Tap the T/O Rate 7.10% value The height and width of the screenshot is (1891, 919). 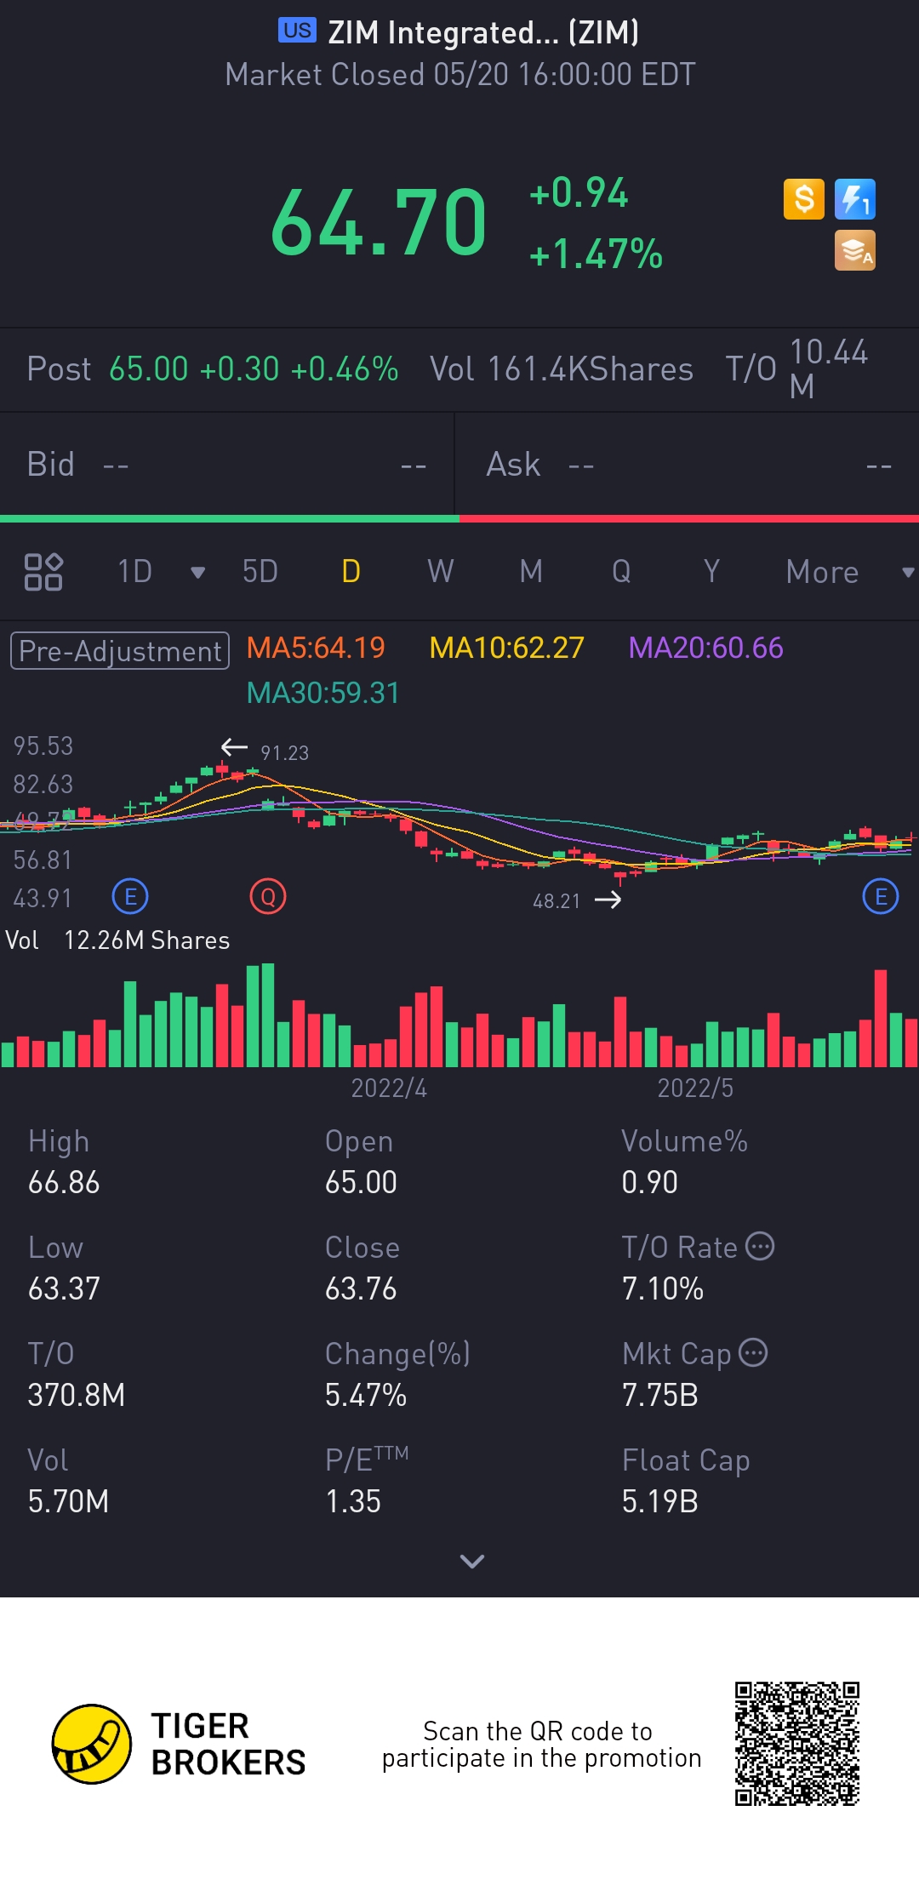point(663,1288)
